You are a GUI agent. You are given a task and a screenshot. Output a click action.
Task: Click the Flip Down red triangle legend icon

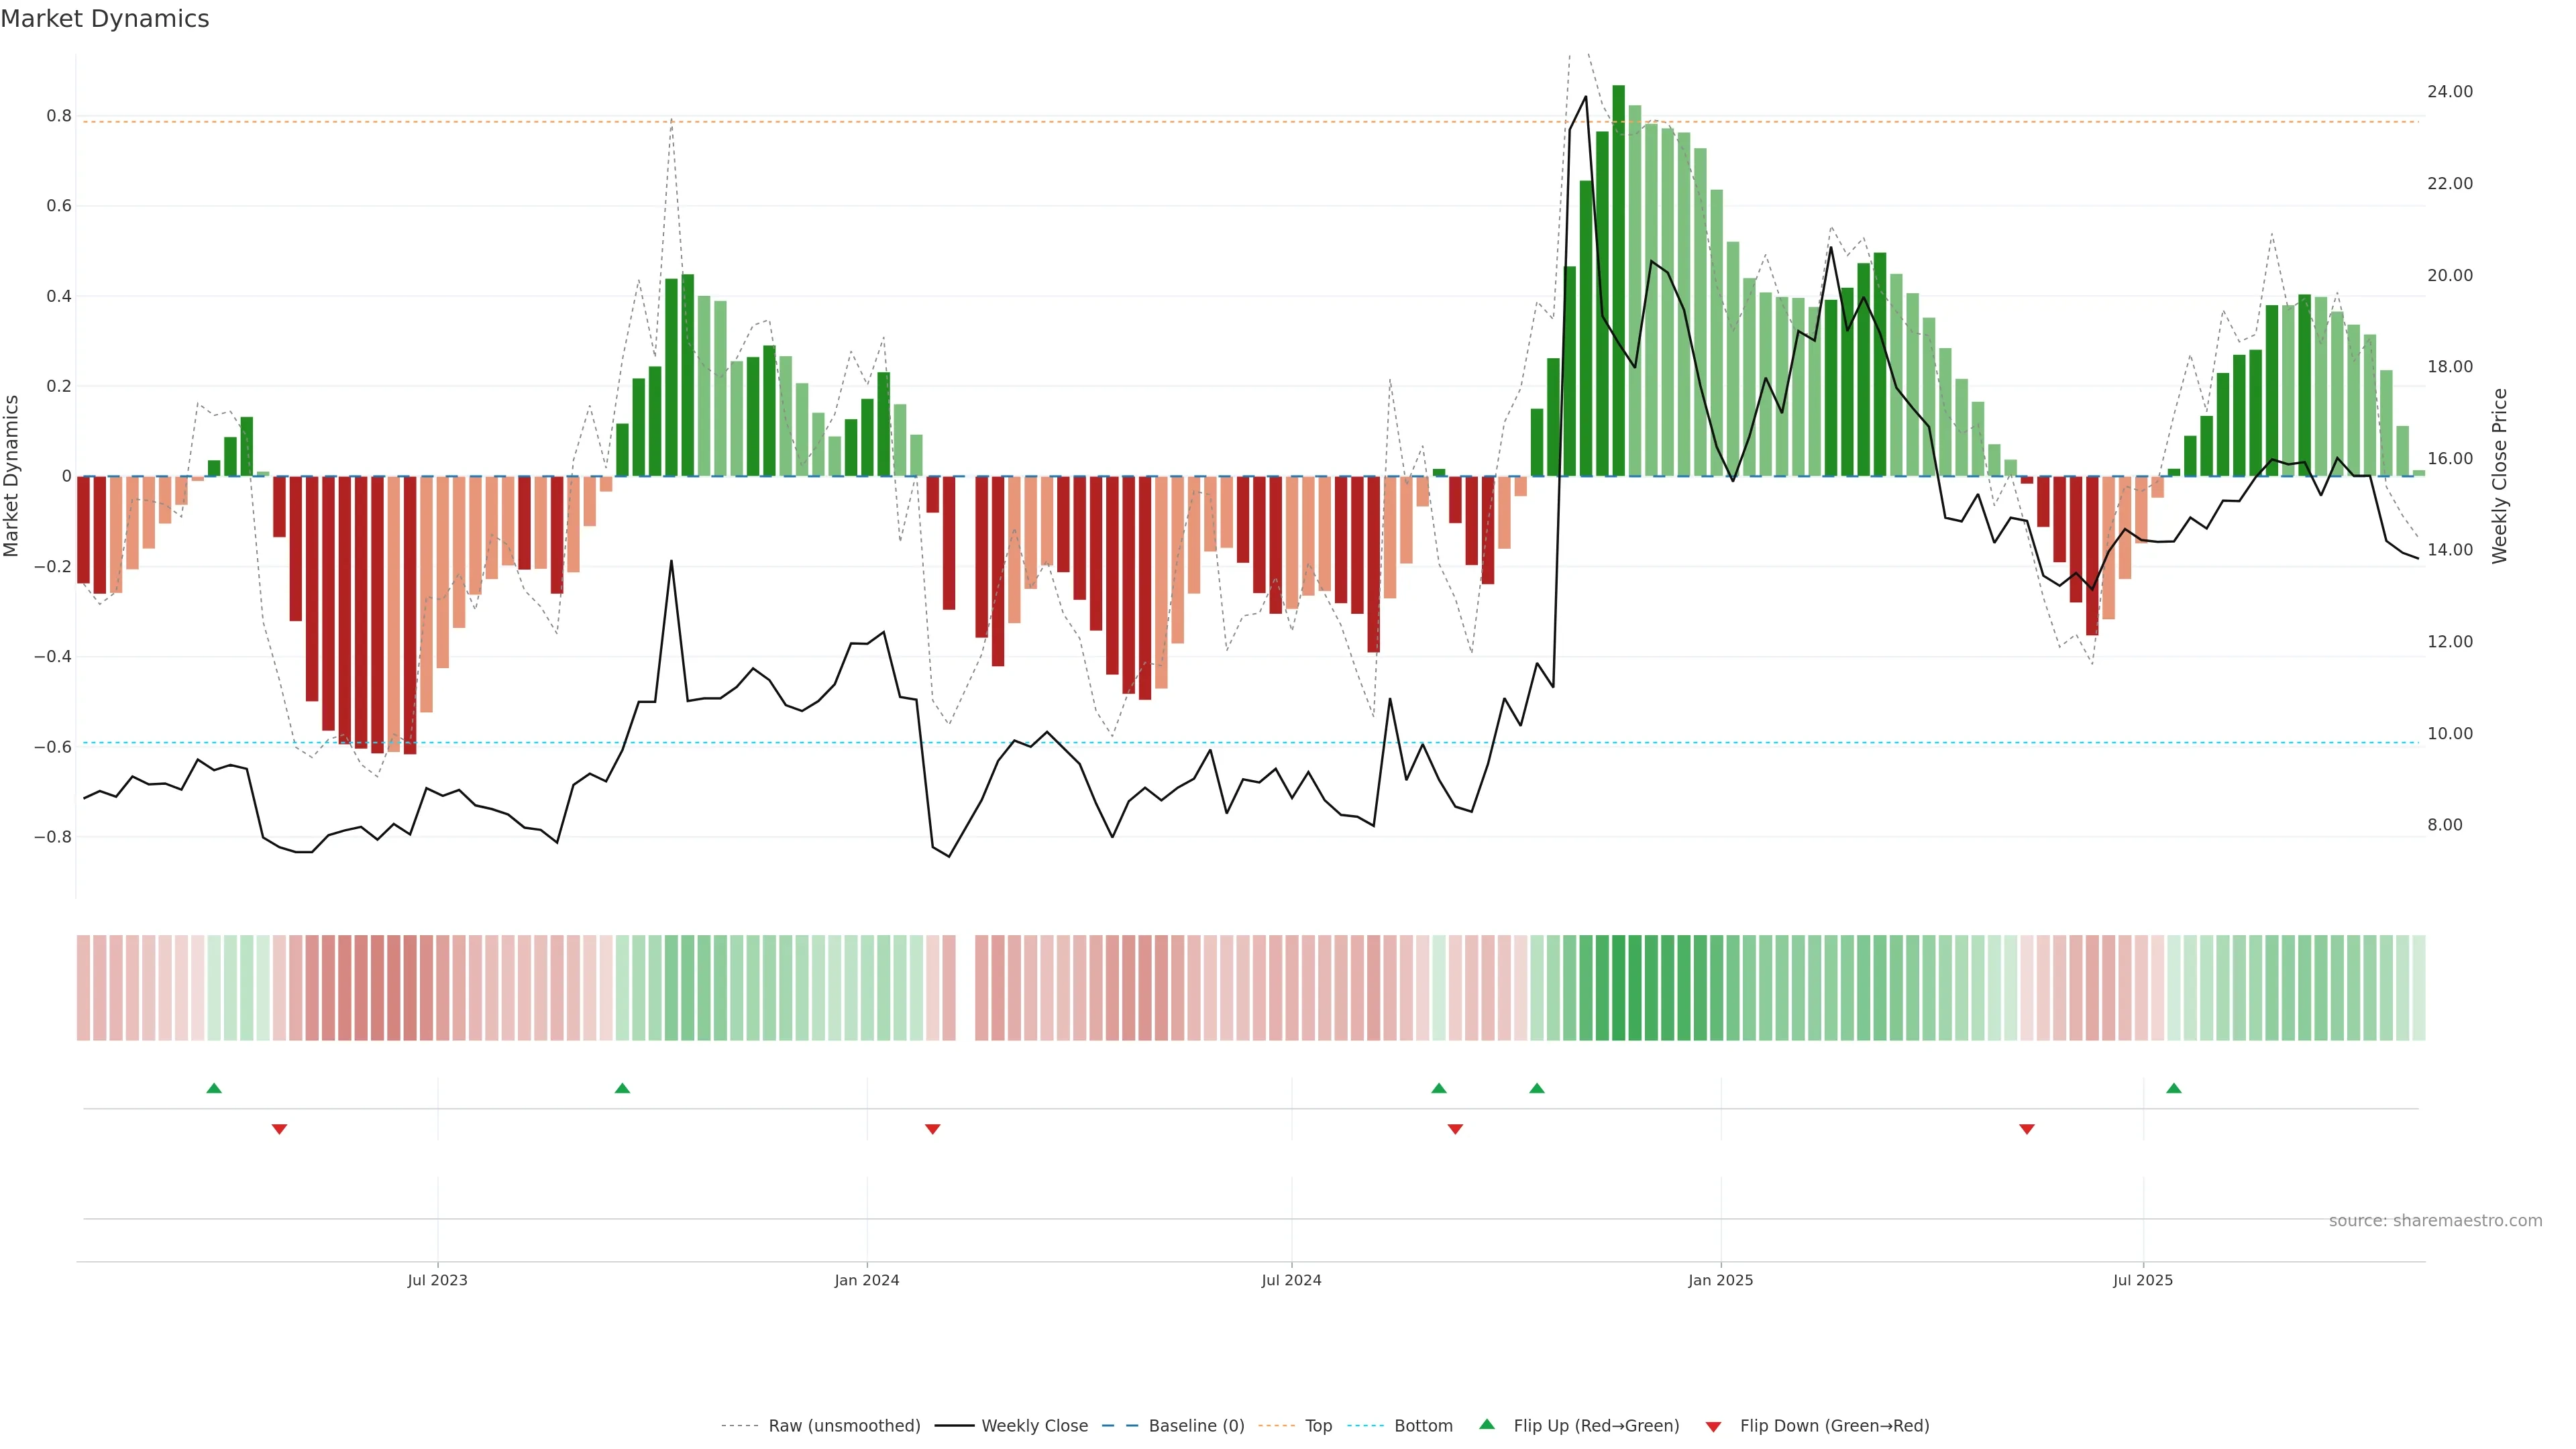[x=1713, y=1426]
